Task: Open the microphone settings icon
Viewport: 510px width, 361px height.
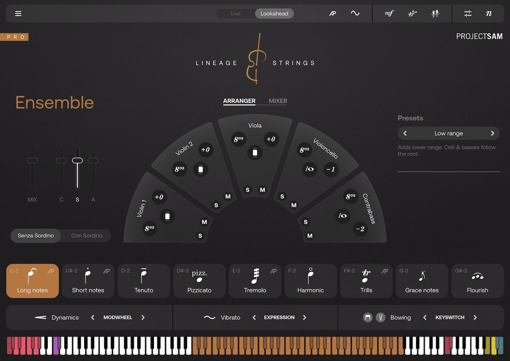Action: click(435, 14)
